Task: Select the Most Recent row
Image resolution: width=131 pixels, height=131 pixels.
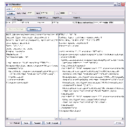Action: tap(65, 20)
